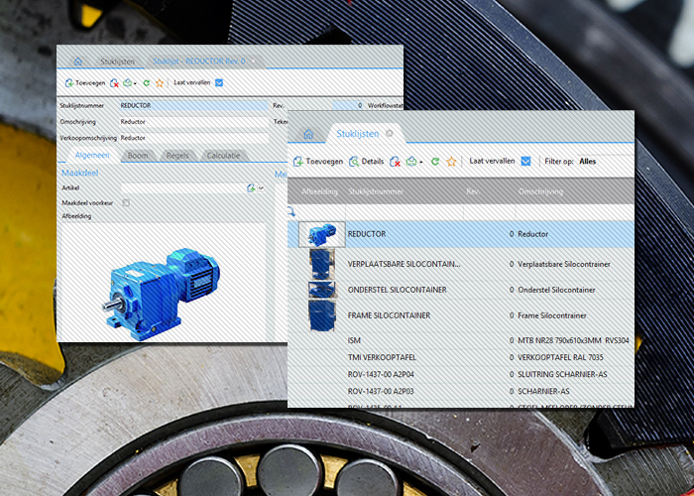Sort by Afbeelding column header
This screenshot has width=694, height=496.
tap(319, 191)
